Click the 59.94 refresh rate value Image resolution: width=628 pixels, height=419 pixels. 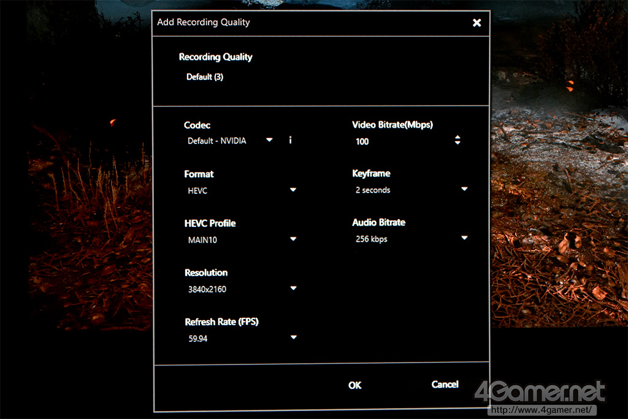[x=198, y=339]
